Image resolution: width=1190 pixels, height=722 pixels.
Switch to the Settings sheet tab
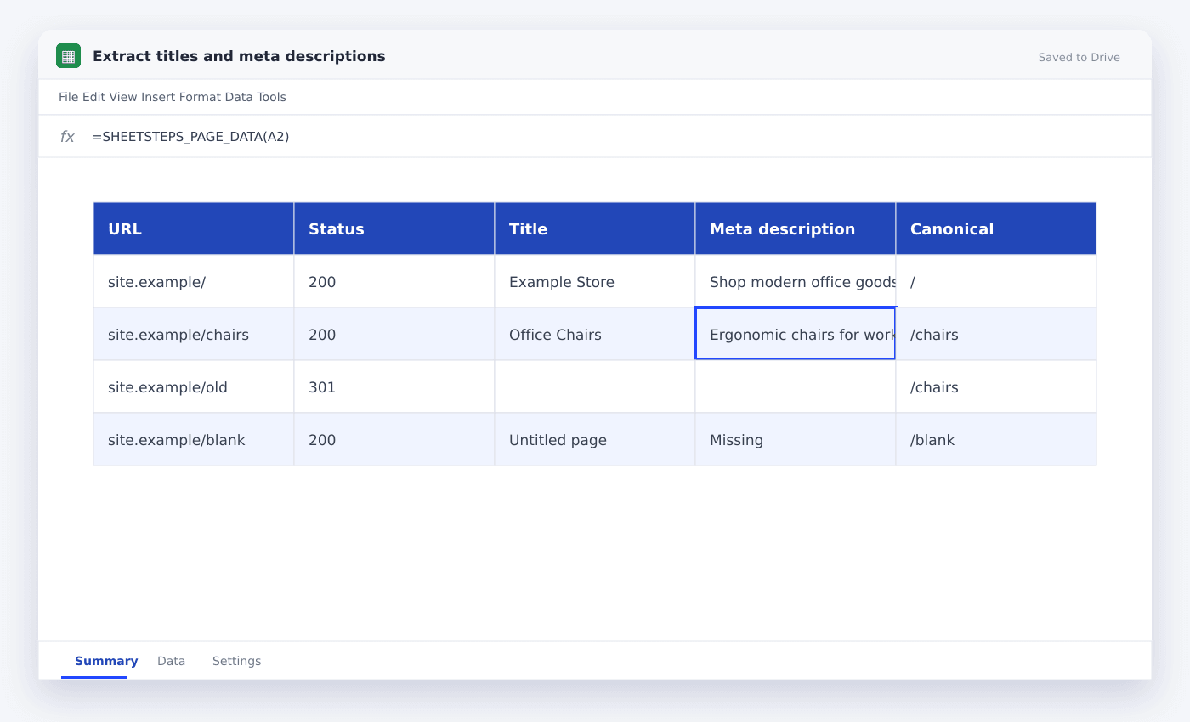[x=236, y=661]
